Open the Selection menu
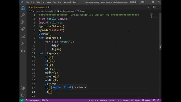Image resolution: width=181 pixels, height=102 pixels. click(x=40, y=2)
